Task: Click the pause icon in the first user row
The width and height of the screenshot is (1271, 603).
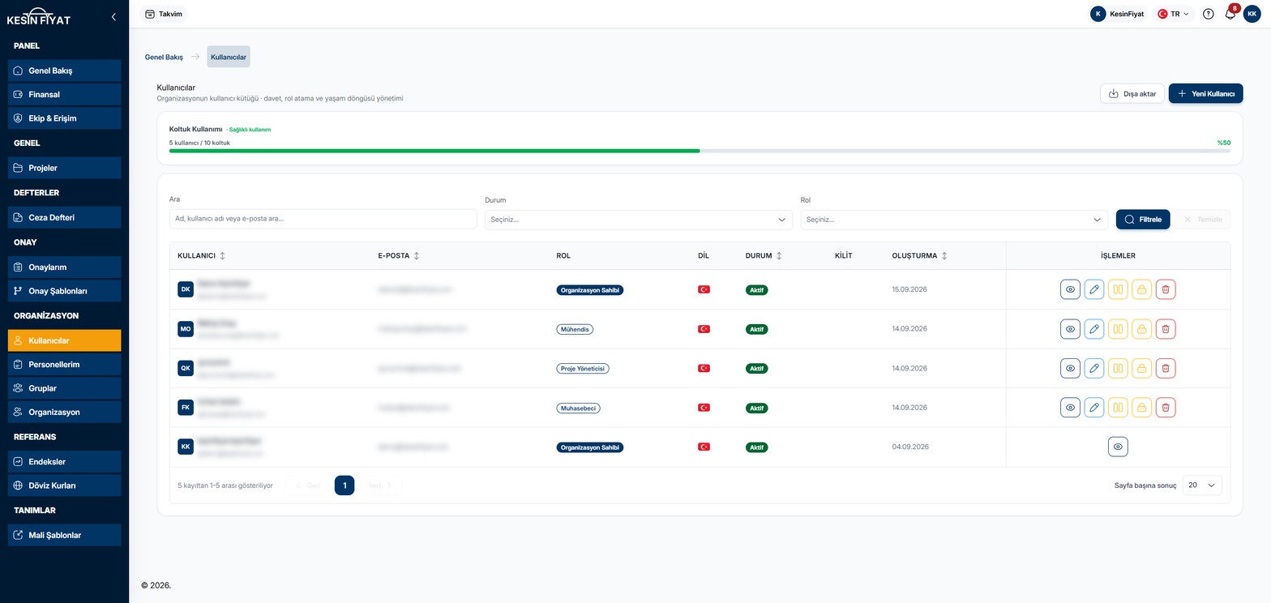Action: click(1118, 289)
